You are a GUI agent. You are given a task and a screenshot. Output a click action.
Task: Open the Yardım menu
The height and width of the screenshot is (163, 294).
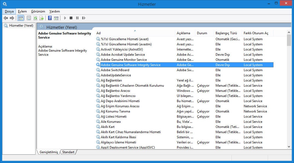(55, 11)
